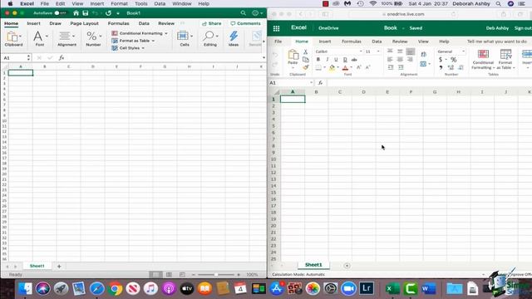This screenshot has width=532, height=299.
Task: Click the Wrap Text icon in Excel Online
Action: [x=423, y=54]
